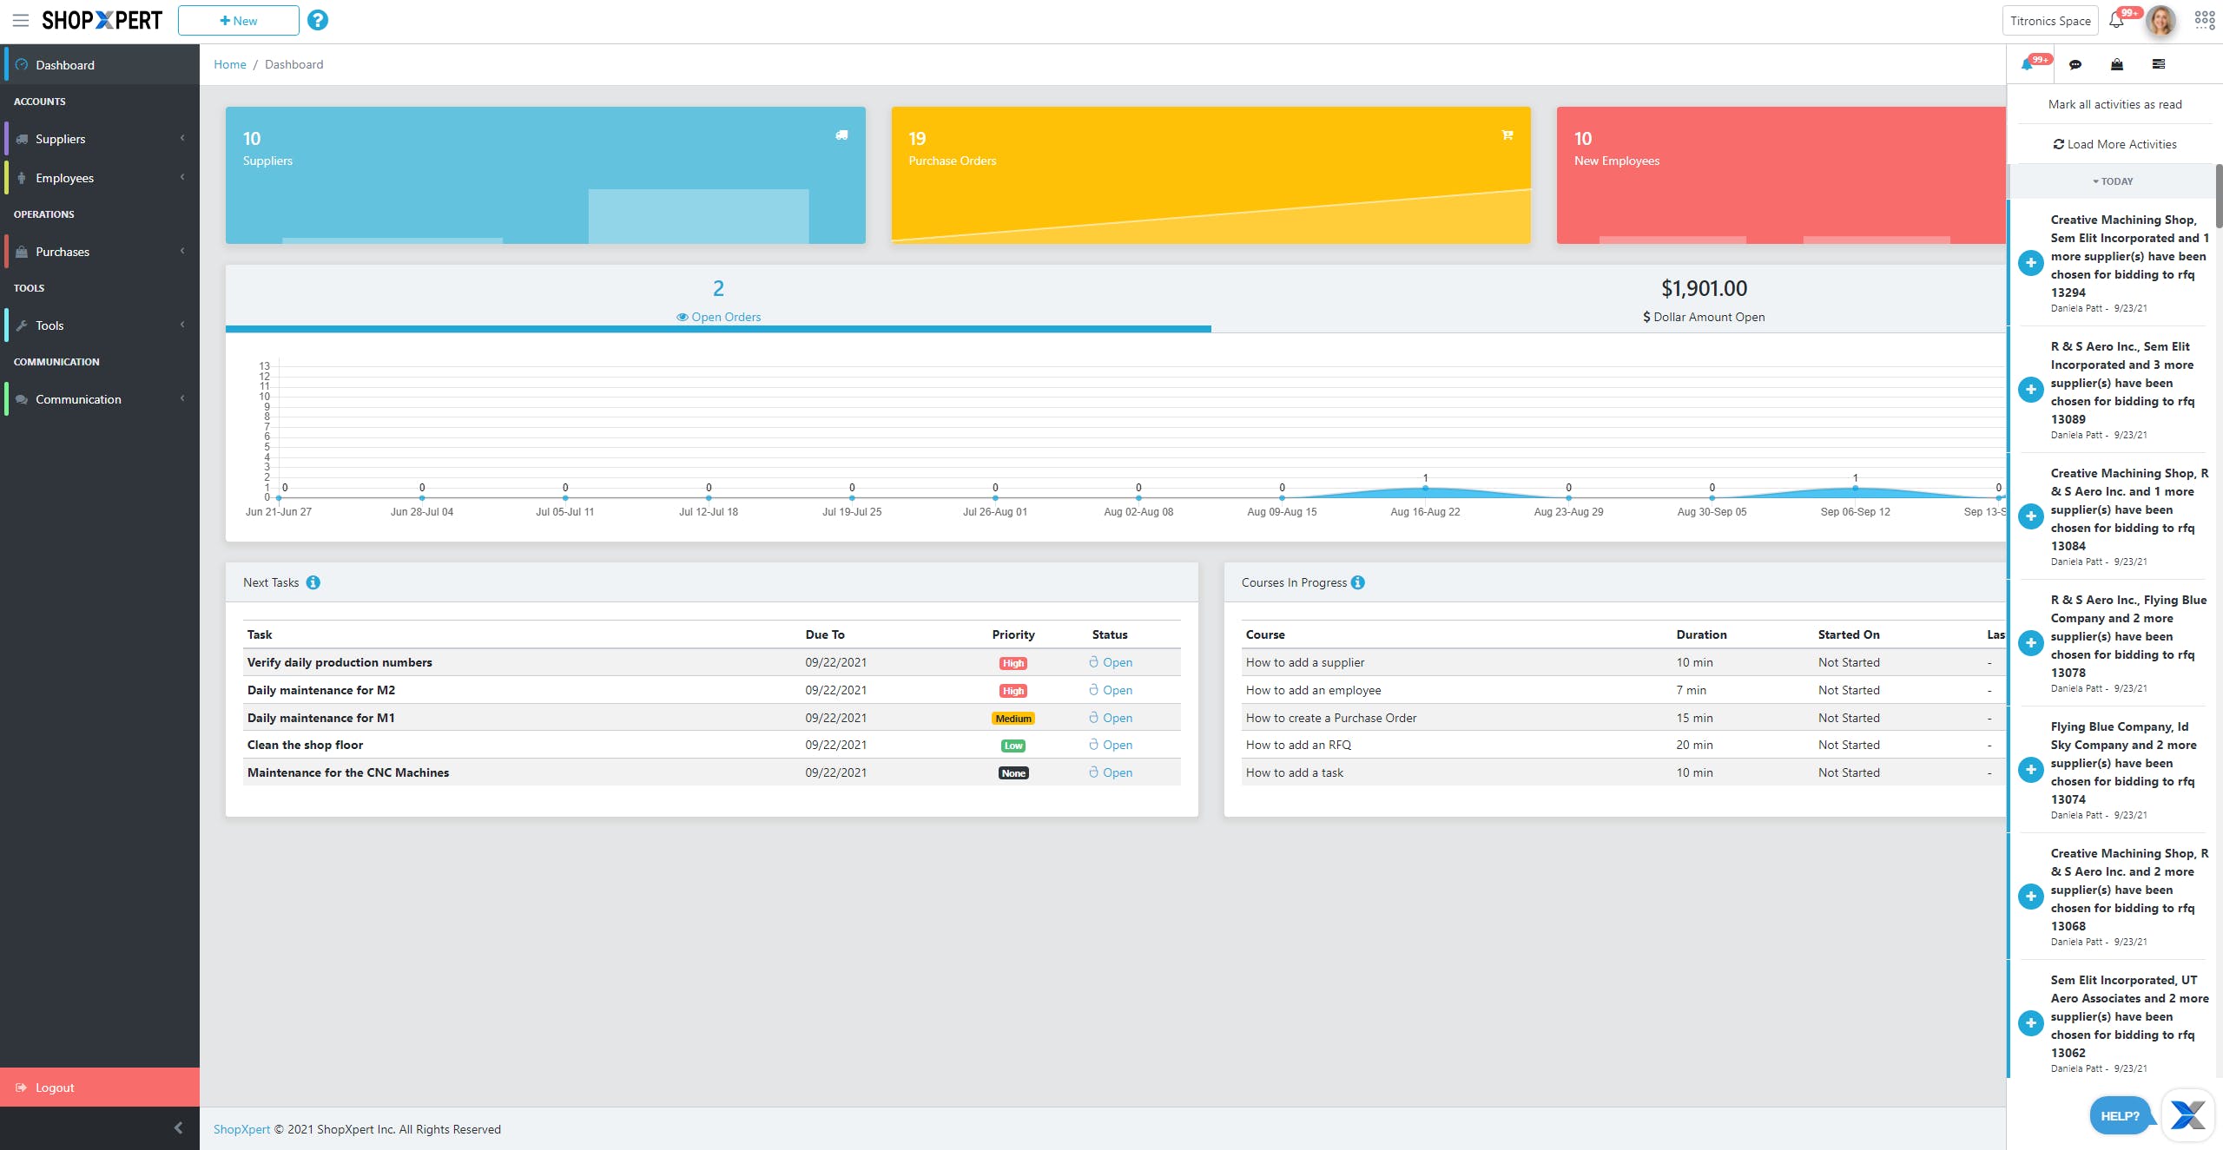Click the Next Tasks info icon
This screenshot has height=1150, width=2223.
pos(313,582)
